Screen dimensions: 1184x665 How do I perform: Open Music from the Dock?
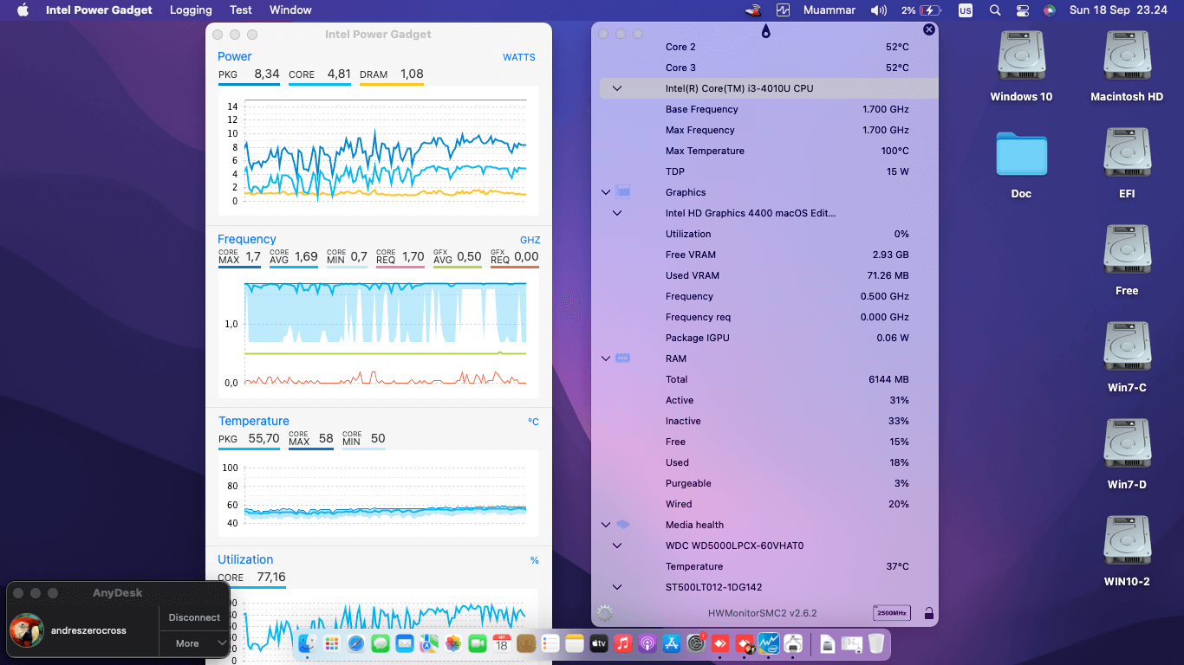[623, 643]
